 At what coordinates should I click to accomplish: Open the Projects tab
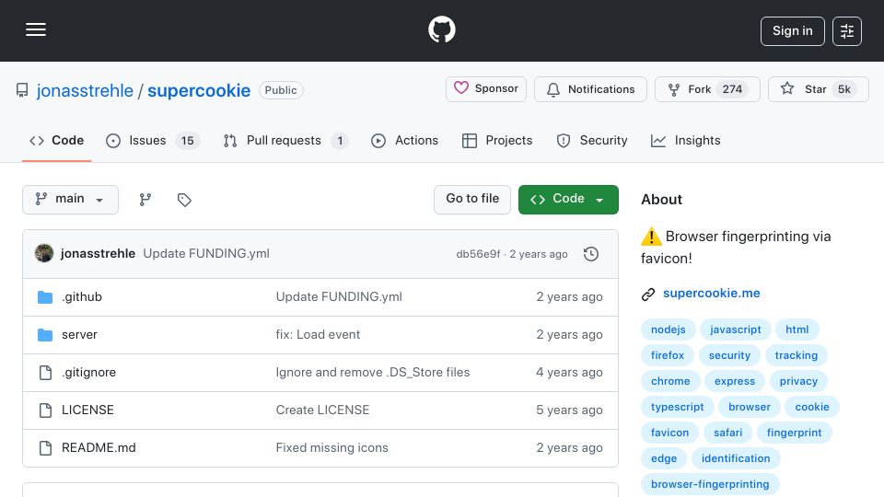pos(496,140)
